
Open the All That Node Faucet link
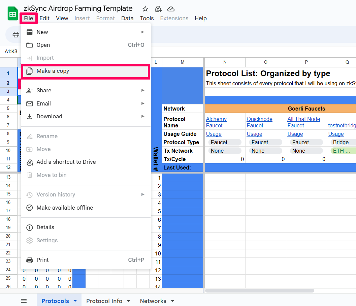[303, 122]
